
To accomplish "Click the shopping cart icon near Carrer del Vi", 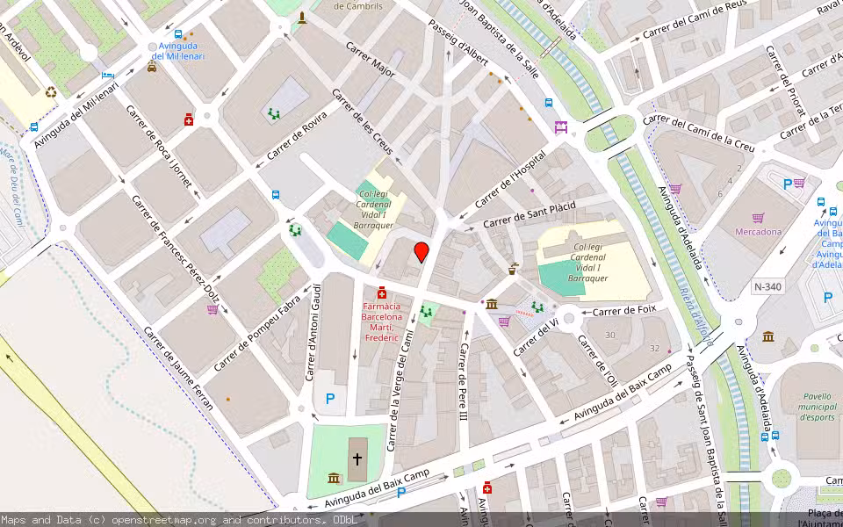I will (x=504, y=321).
